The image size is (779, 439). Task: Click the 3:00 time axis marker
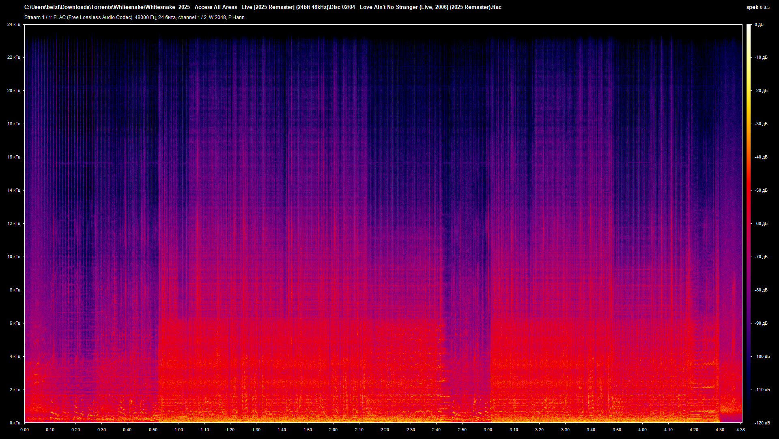488,430
